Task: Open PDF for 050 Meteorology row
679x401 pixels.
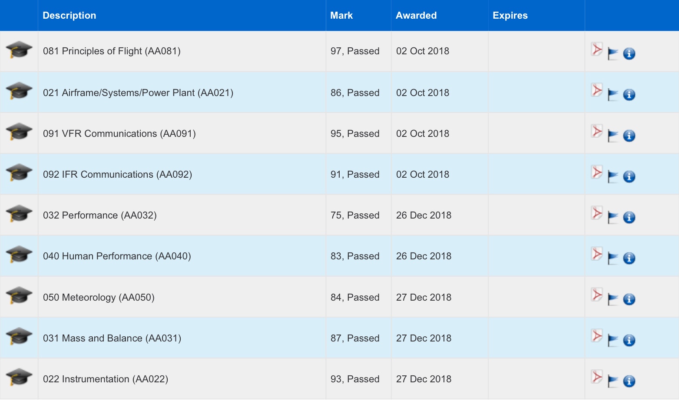Action: [597, 295]
